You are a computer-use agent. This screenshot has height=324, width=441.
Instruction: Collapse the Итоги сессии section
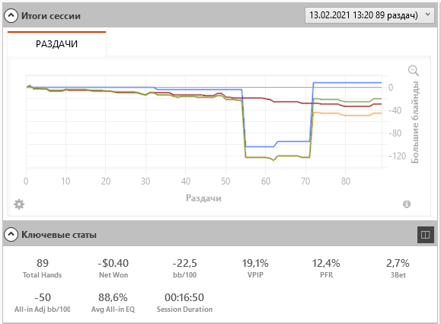tap(11, 16)
